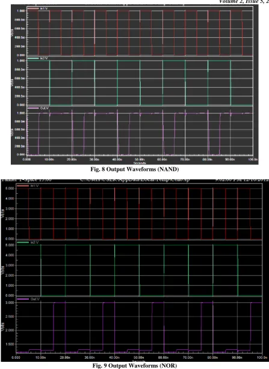Click red In1 legend line swatch in NOR plot
The width and height of the screenshot is (269, 369).
[23, 186]
